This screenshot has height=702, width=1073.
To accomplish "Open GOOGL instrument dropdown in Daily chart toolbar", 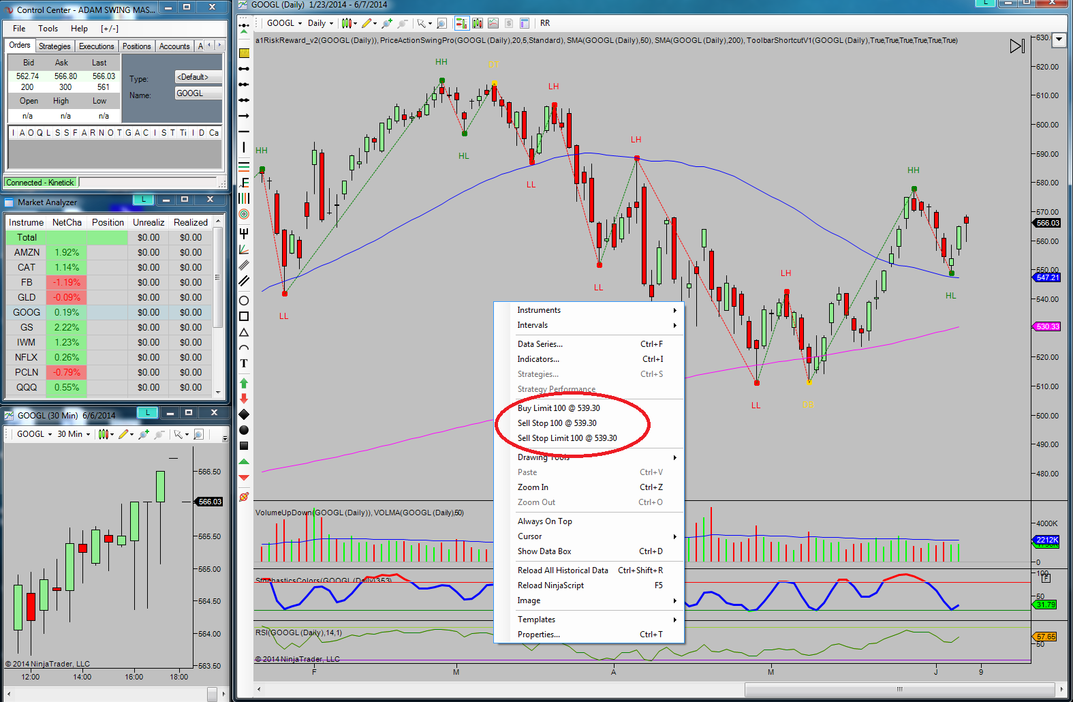I will point(285,23).
